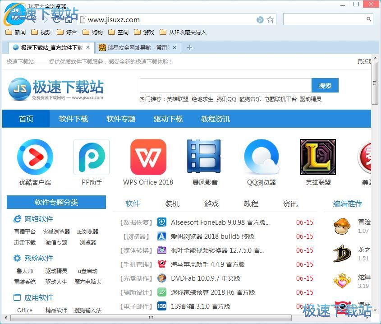
Task: Open the WPS Office 2018 icon
Action: pos(148,157)
